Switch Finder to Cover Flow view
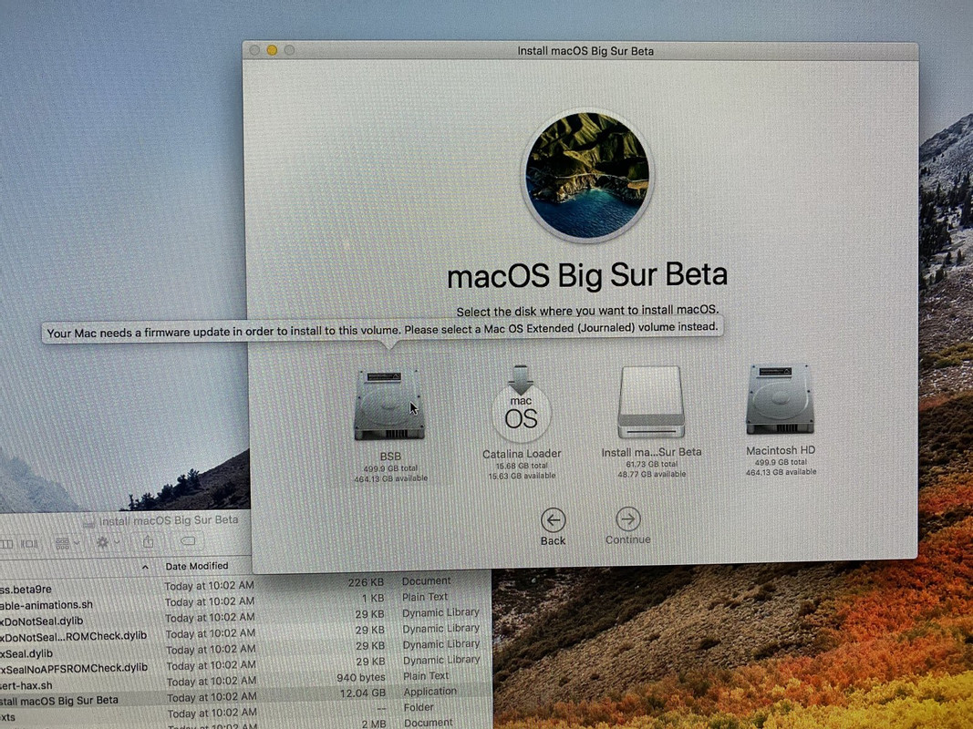 coord(29,544)
